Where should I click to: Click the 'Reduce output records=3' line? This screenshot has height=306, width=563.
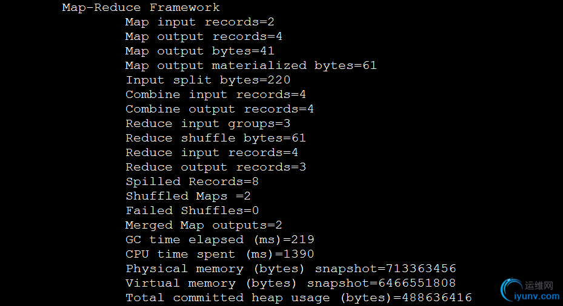point(216,168)
